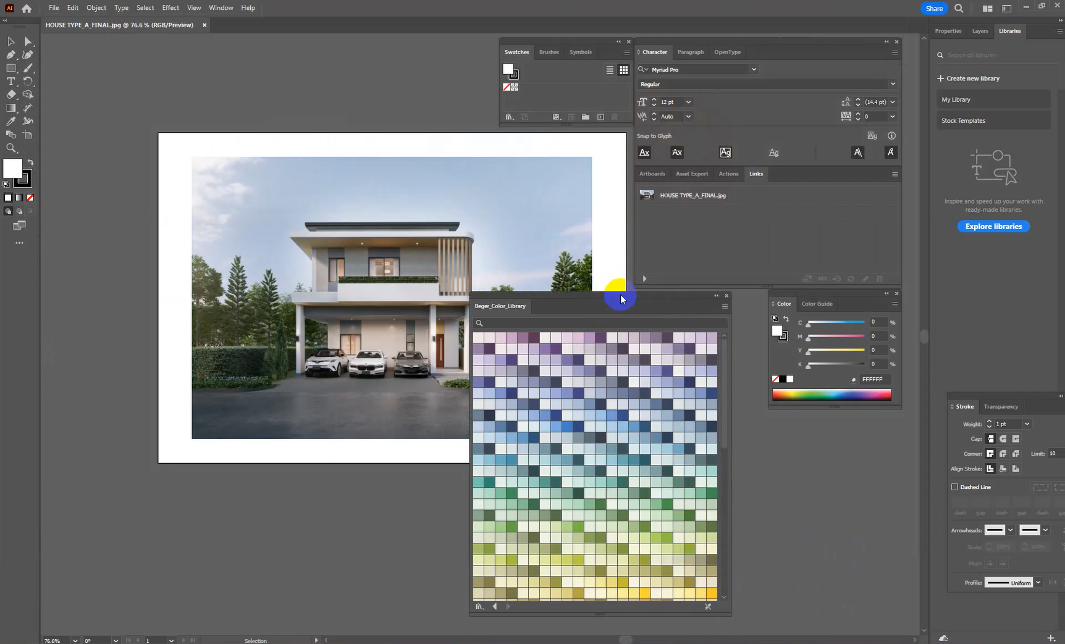This screenshot has height=644, width=1065.
Task: Select the Rectangle tool
Action: 11,69
